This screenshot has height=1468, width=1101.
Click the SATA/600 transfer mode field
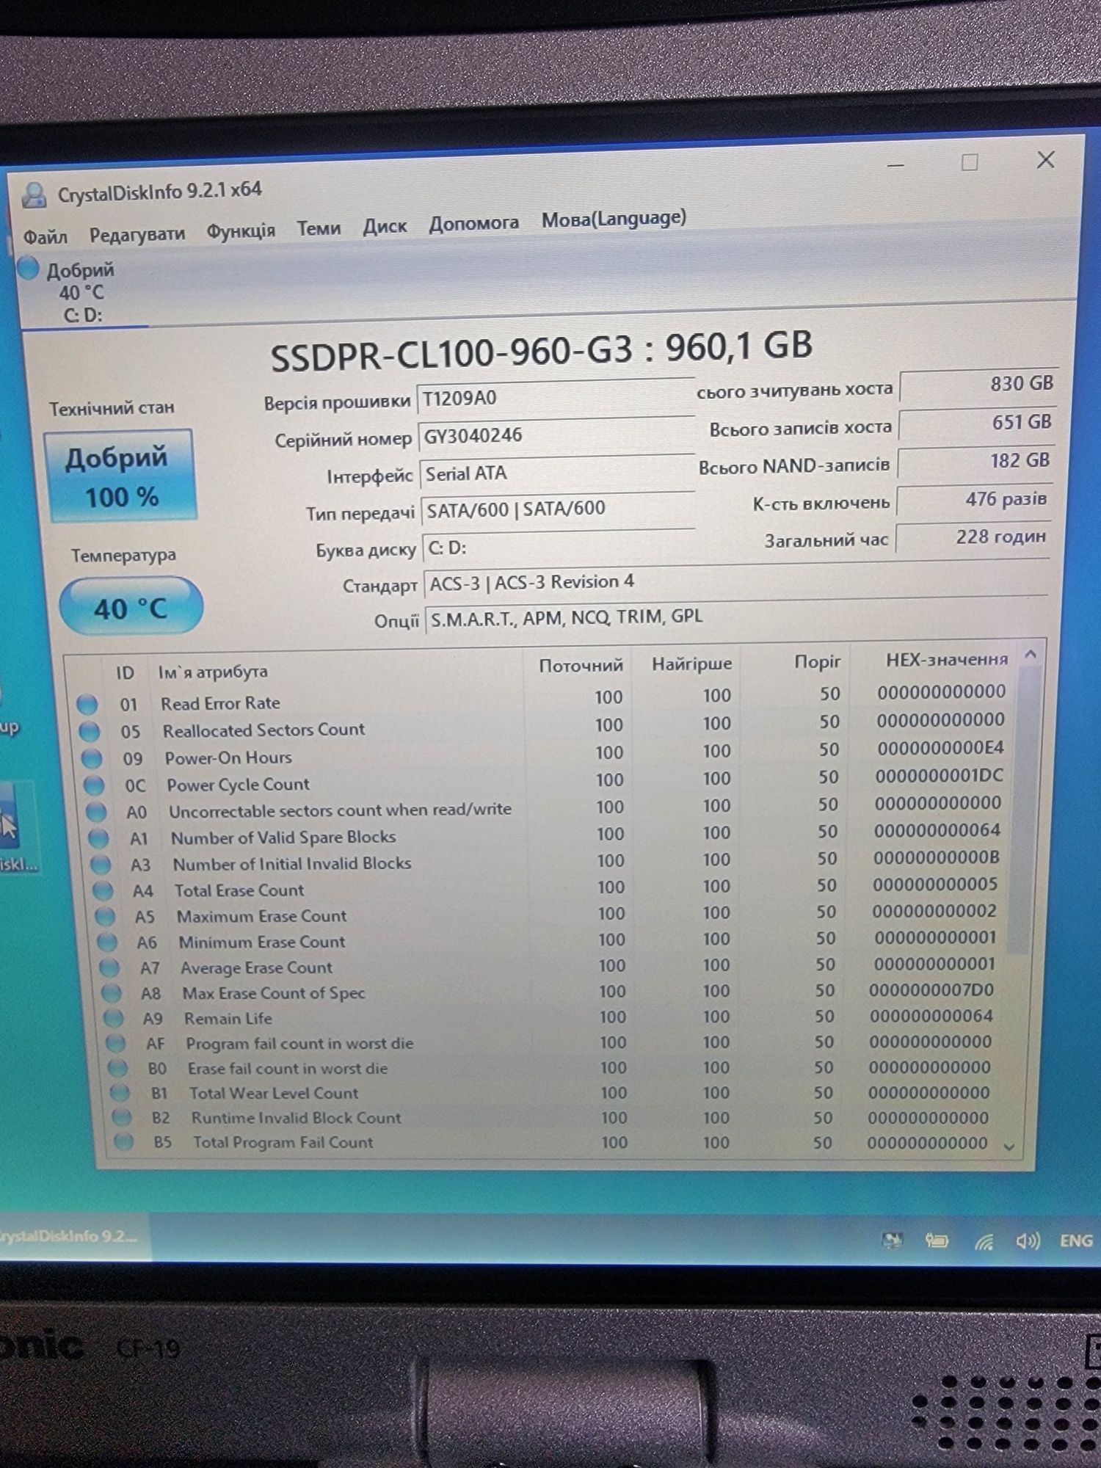pyautogui.click(x=558, y=509)
